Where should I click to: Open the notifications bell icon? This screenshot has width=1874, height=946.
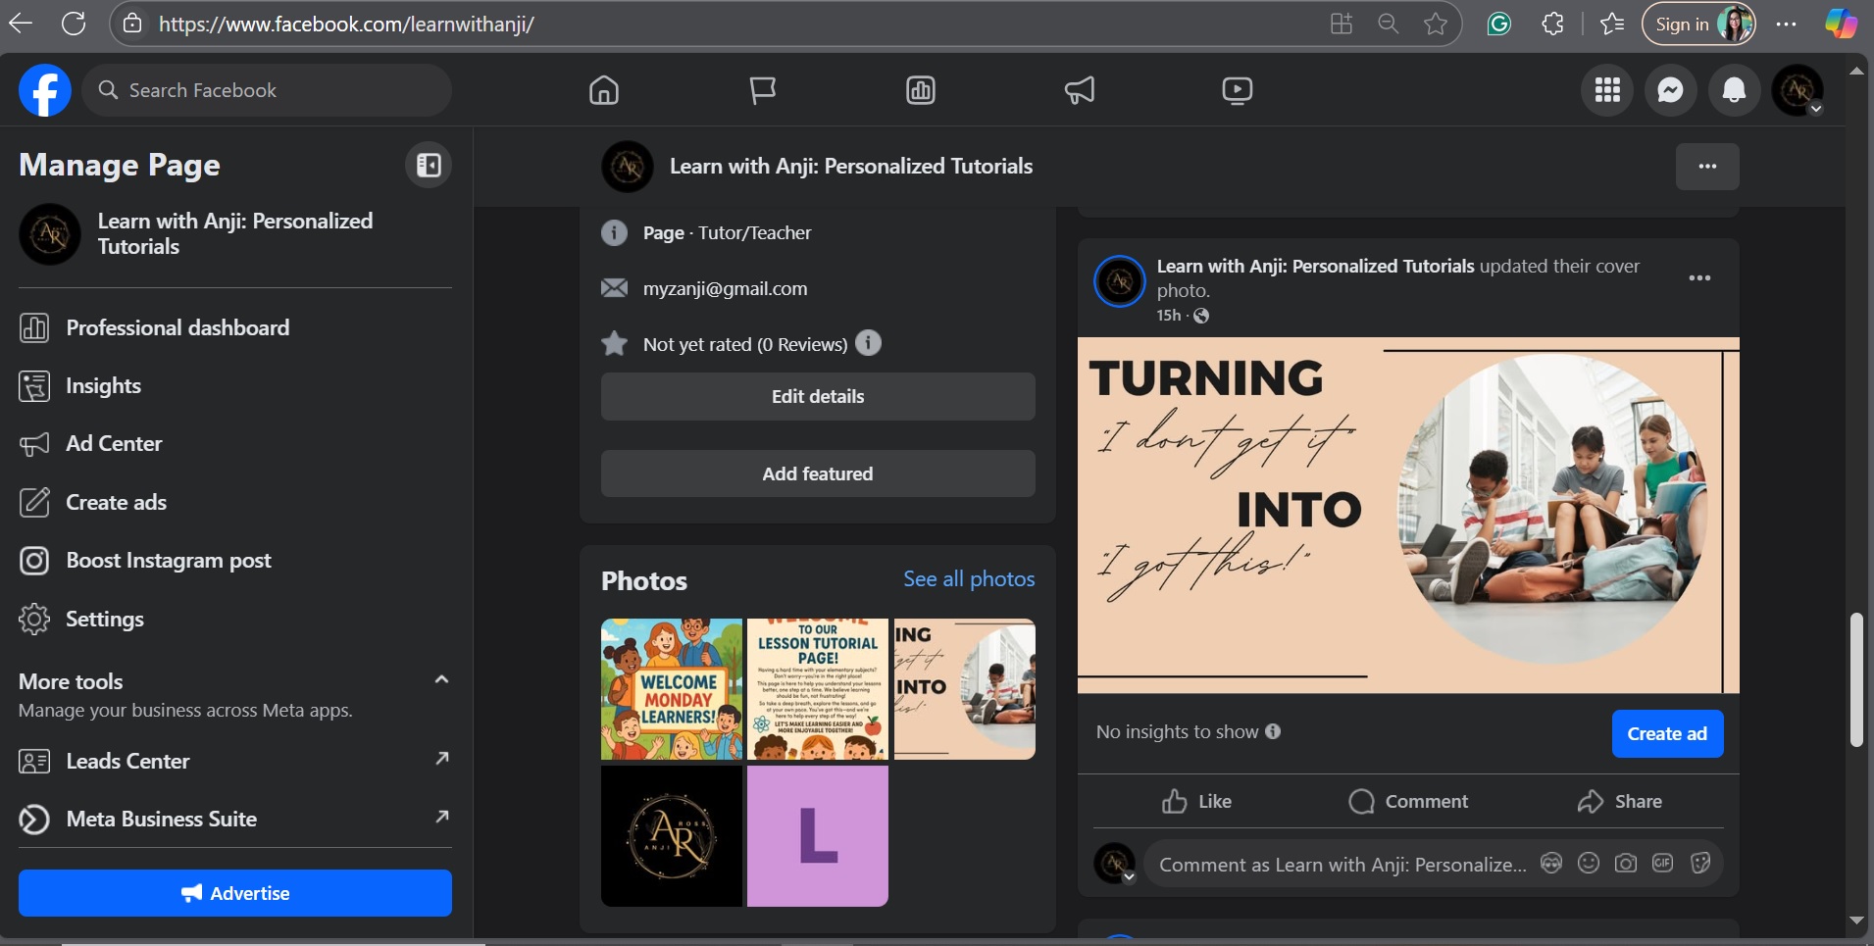tap(1735, 90)
